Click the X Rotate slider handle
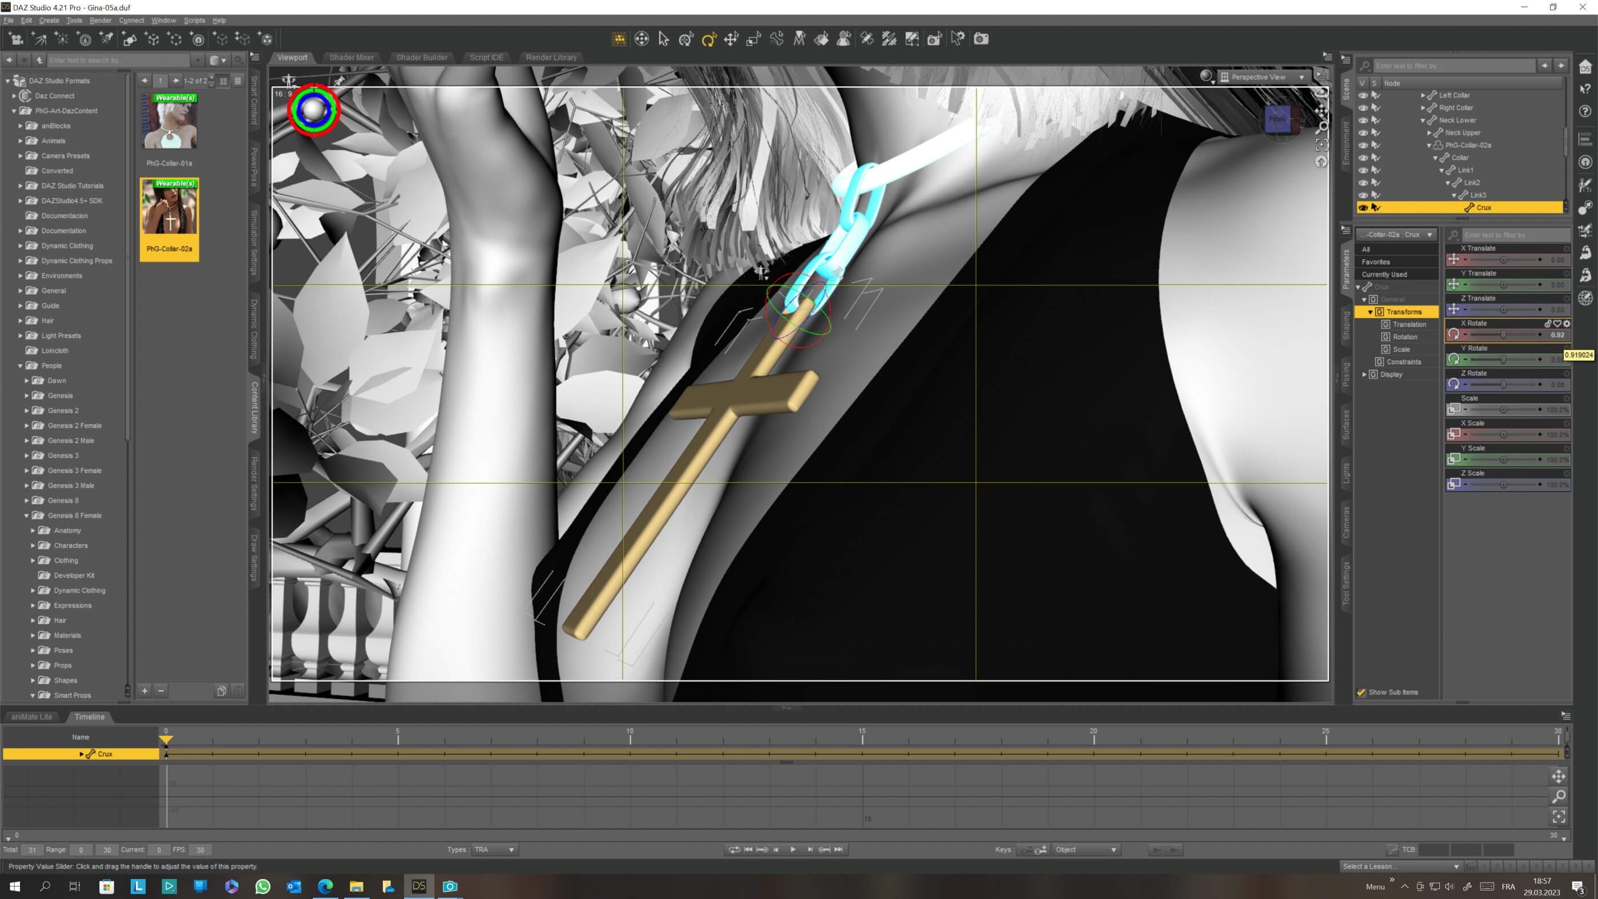This screenshot has height=899, width=1598. click(1503, 335)
